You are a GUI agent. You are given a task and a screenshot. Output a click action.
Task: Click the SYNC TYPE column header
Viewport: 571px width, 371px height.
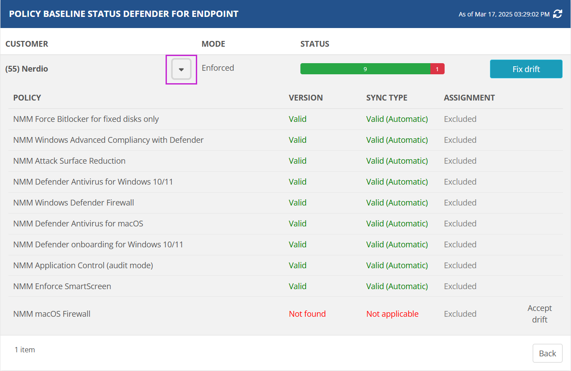(x=387, y=97)
